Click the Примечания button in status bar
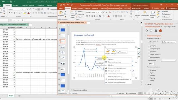178x100 pixels. [x=131, y=93]
